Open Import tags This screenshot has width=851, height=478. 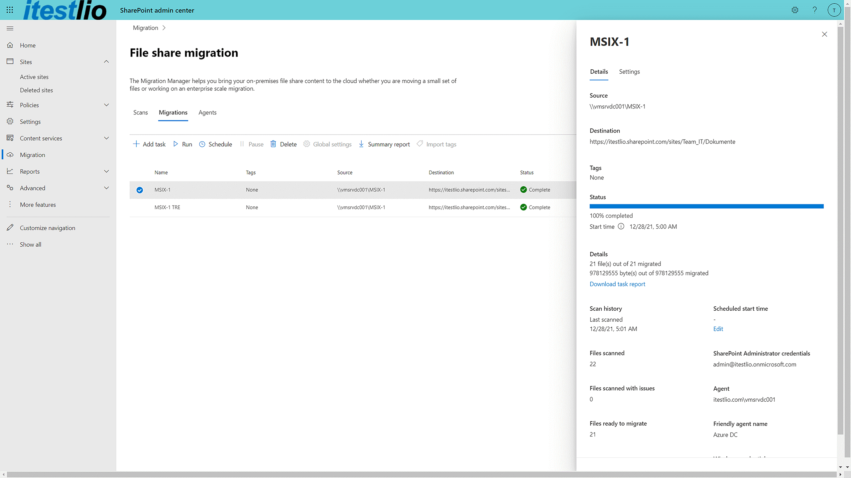[436, 144]
